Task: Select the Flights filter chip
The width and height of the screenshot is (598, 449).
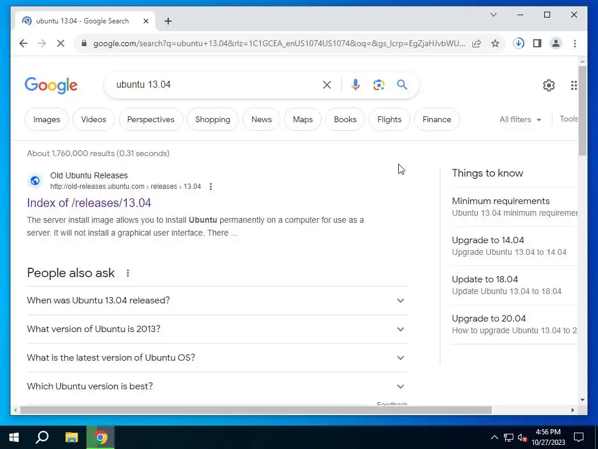Action: coord(390,119)
